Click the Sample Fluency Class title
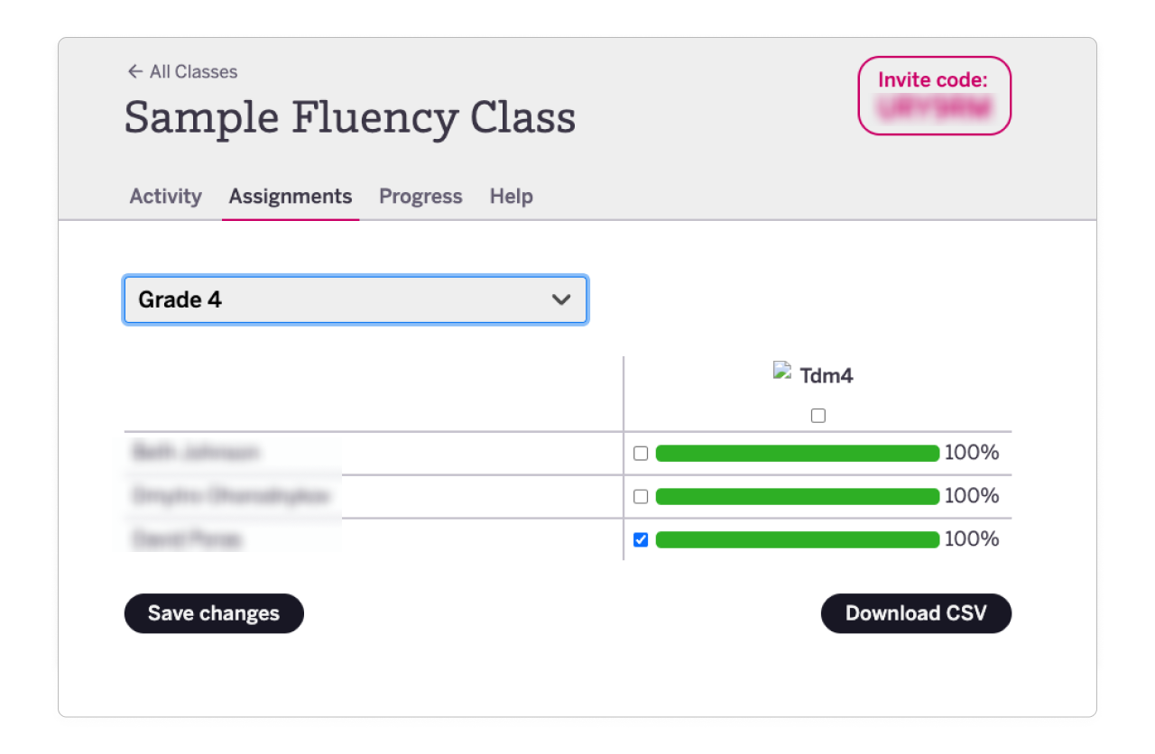The height and width of the screenshot is (754, 1155). click(350, 117)
